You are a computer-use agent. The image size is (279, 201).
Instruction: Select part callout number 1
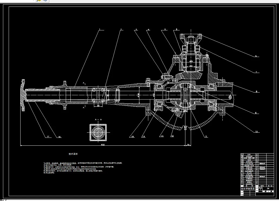[x=100, y=29]
